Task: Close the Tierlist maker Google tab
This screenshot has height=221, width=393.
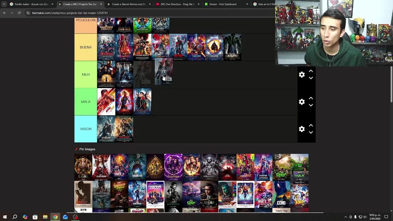Action: click(x=52, y=4)
